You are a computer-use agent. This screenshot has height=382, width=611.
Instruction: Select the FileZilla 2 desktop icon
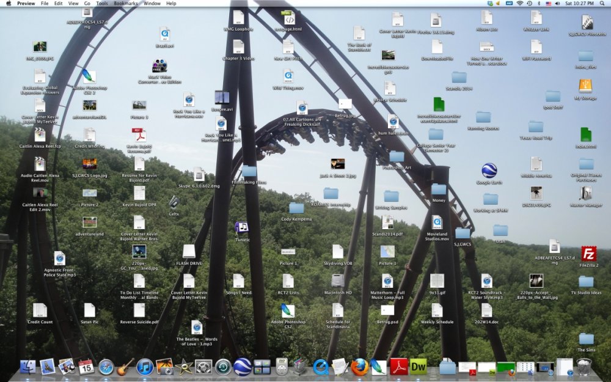588,254
